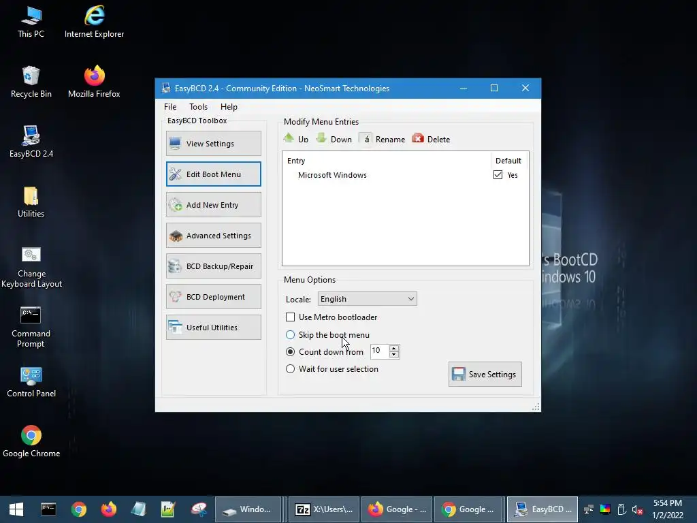Open BCD Deployment section

[213, 297]
